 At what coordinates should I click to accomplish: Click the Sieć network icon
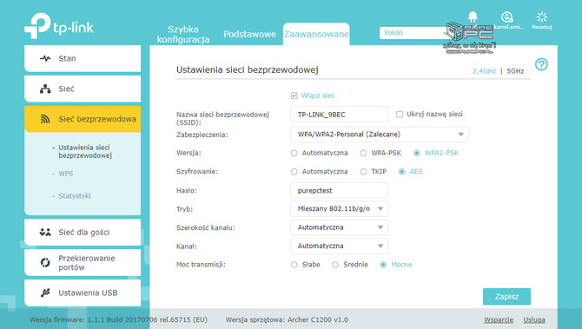[x=45, y=89]
